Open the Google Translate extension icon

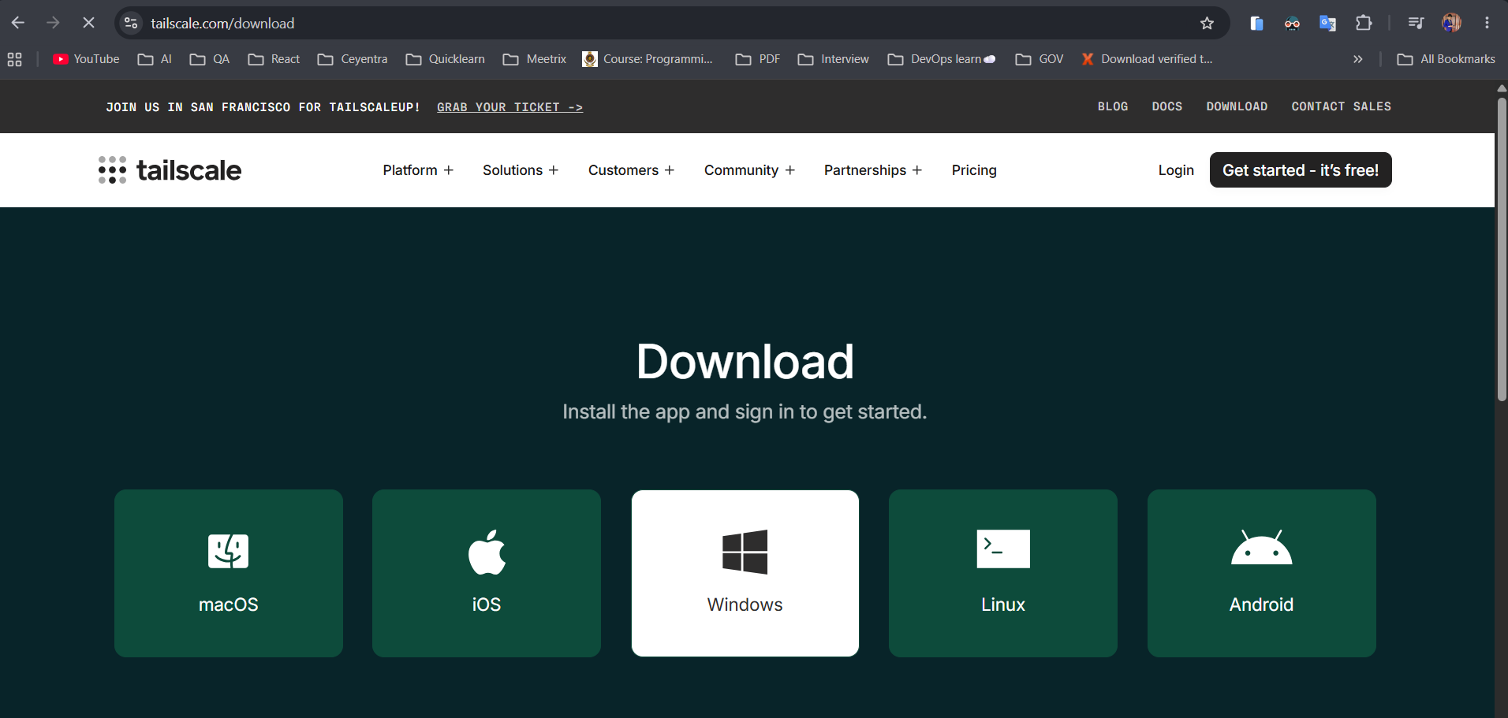pos(1327,23)
